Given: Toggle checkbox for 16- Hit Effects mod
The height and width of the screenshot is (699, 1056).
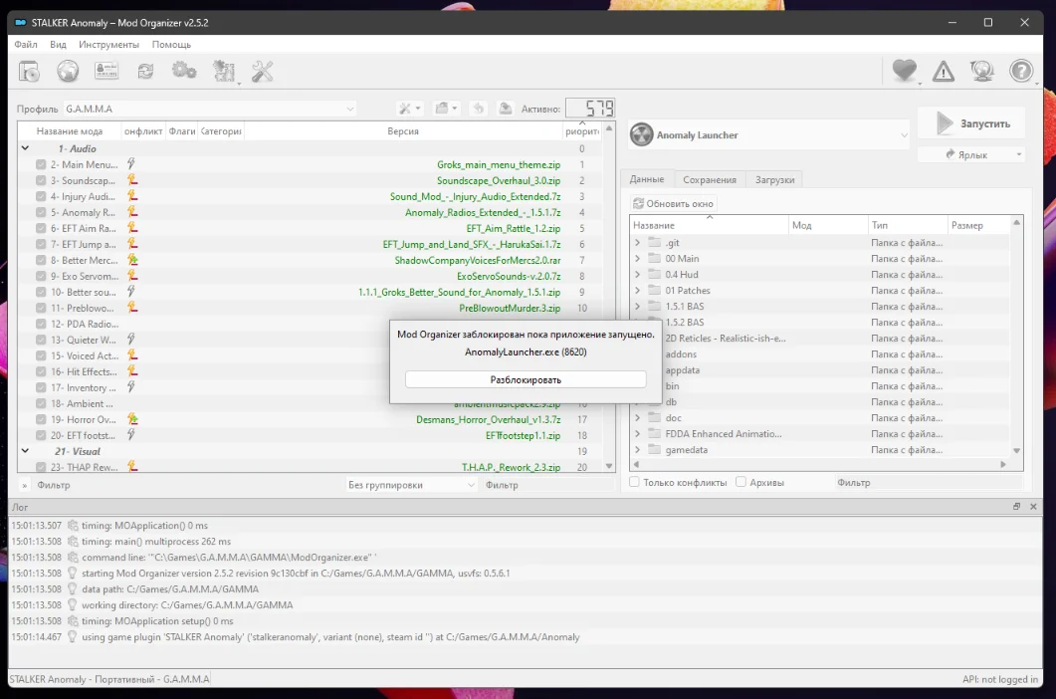Looking at the screenshot, I should pyautogui.click(x=41, y=371).
